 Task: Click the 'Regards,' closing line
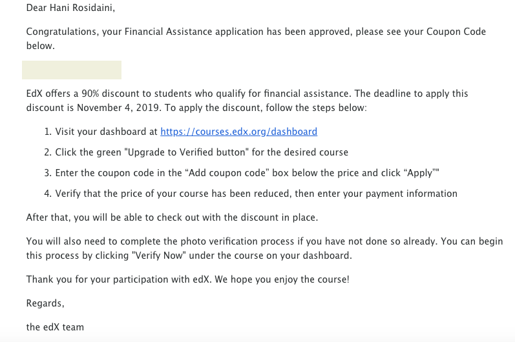point(45,303)
